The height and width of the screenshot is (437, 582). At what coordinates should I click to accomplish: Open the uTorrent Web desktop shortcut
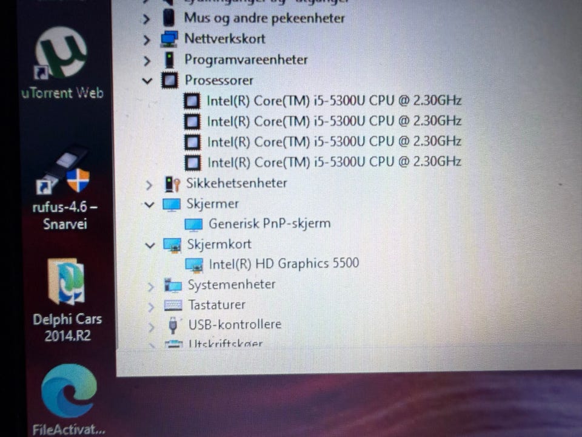[x=61, y=53]
